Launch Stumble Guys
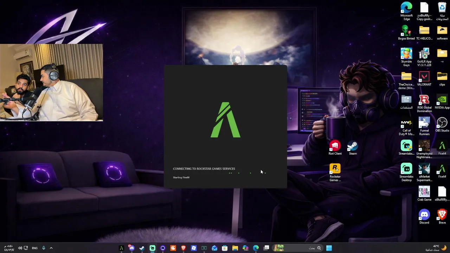450x253 pixels. pyautogui.click(x=406, y=57)
